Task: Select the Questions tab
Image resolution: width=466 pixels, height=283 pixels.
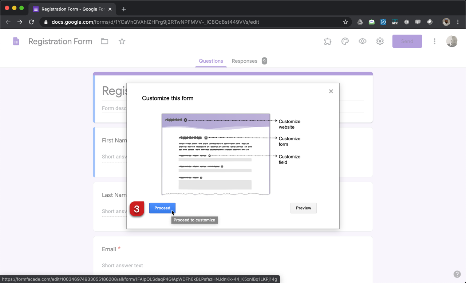Action: [211, 61]
